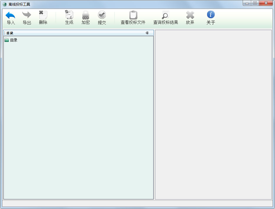Click the green folder icon beside 目录
The height and width of the screenshot is (209, 275).
click(7, 40)
